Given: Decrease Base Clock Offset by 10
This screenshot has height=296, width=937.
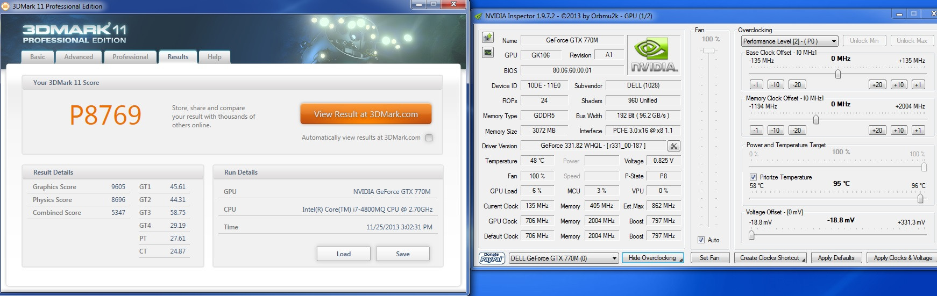Looking at the screenshot, I should [x=775, y=84].
